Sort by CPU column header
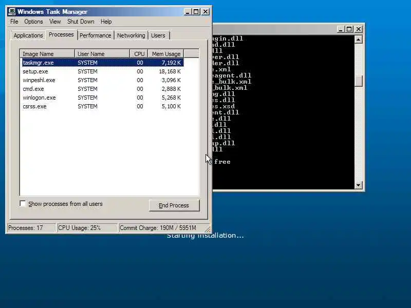The height and width of the screenshot is (308, 411). coord(139,54)
